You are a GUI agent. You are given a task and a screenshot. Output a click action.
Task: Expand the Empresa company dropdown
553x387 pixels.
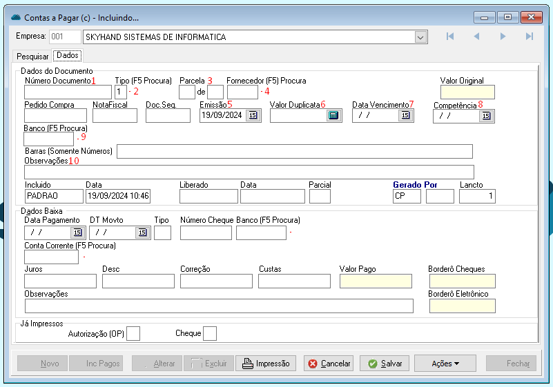[x=420, y=37]
